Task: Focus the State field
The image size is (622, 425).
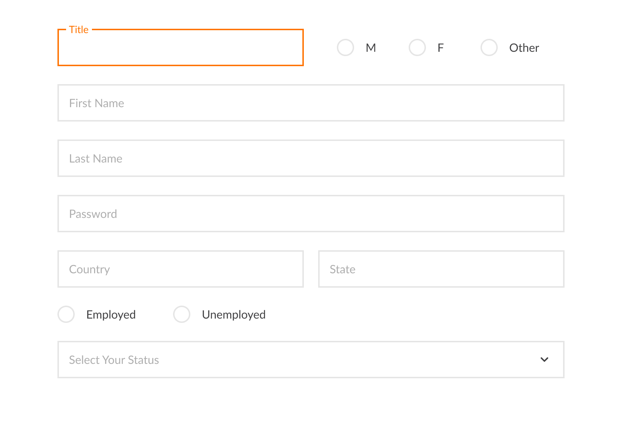Action: point(441,269)
